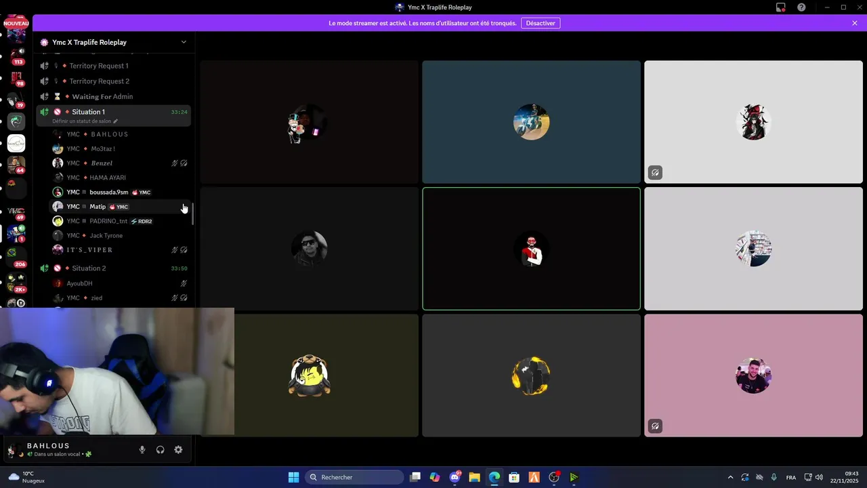Open BAHLOUS profile in user panel
The height and width of the screenshot is (488, 867).
point(51,449)
